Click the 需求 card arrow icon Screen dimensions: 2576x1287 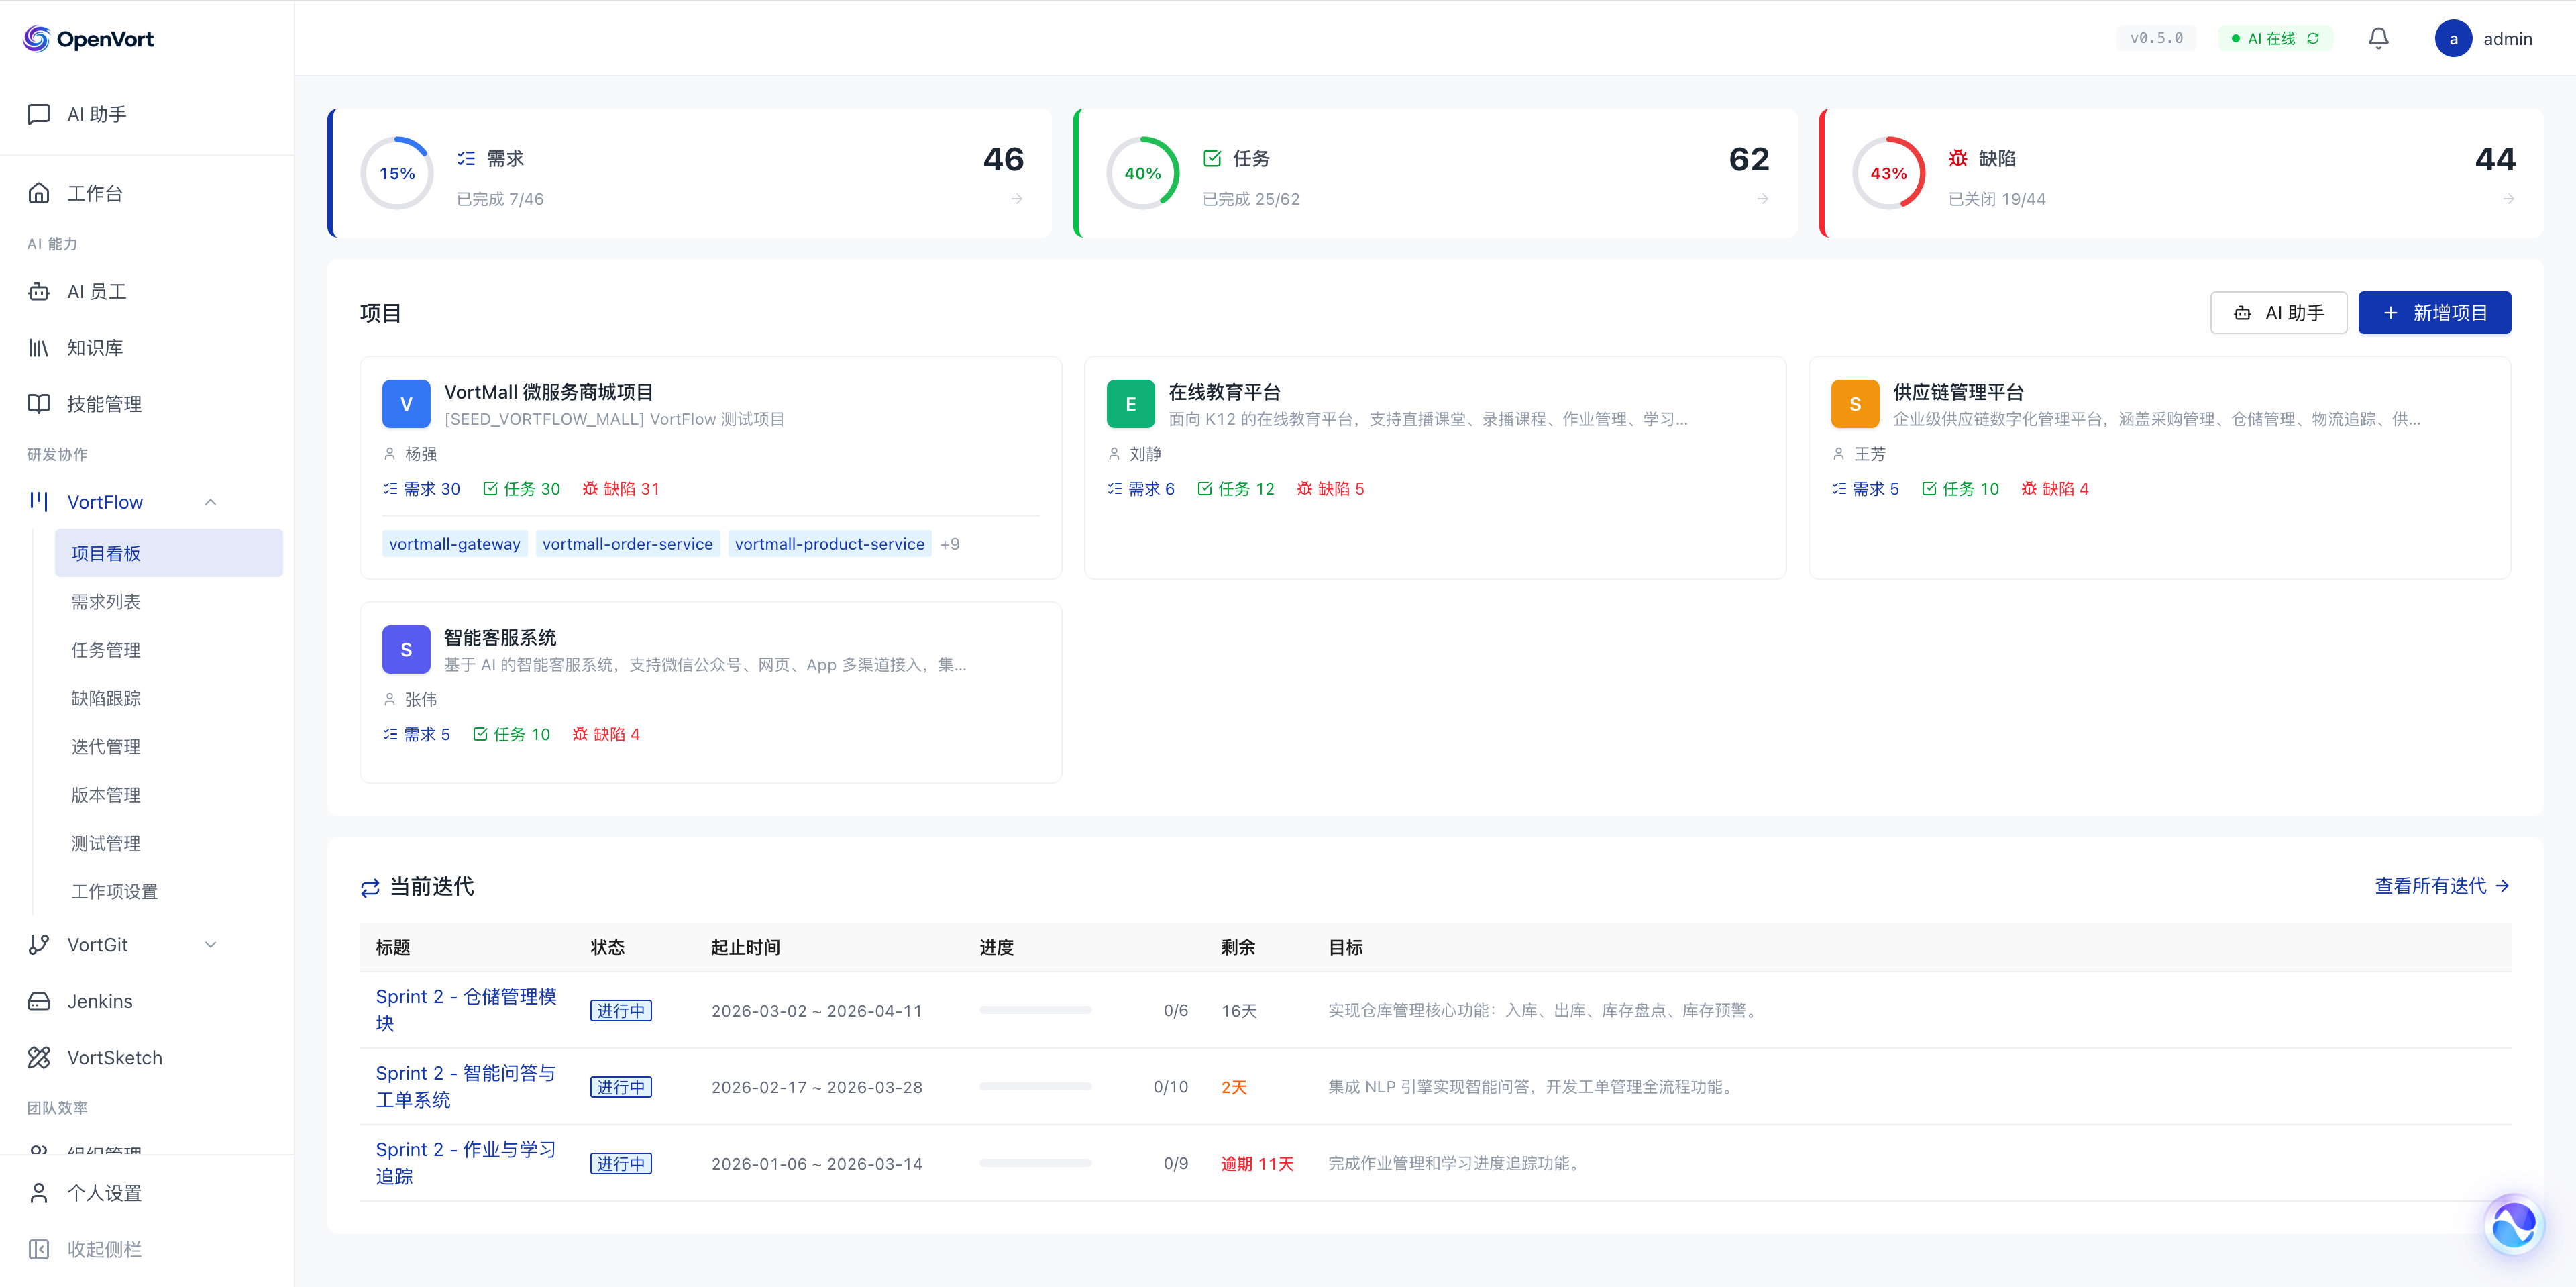point(1017,199)
